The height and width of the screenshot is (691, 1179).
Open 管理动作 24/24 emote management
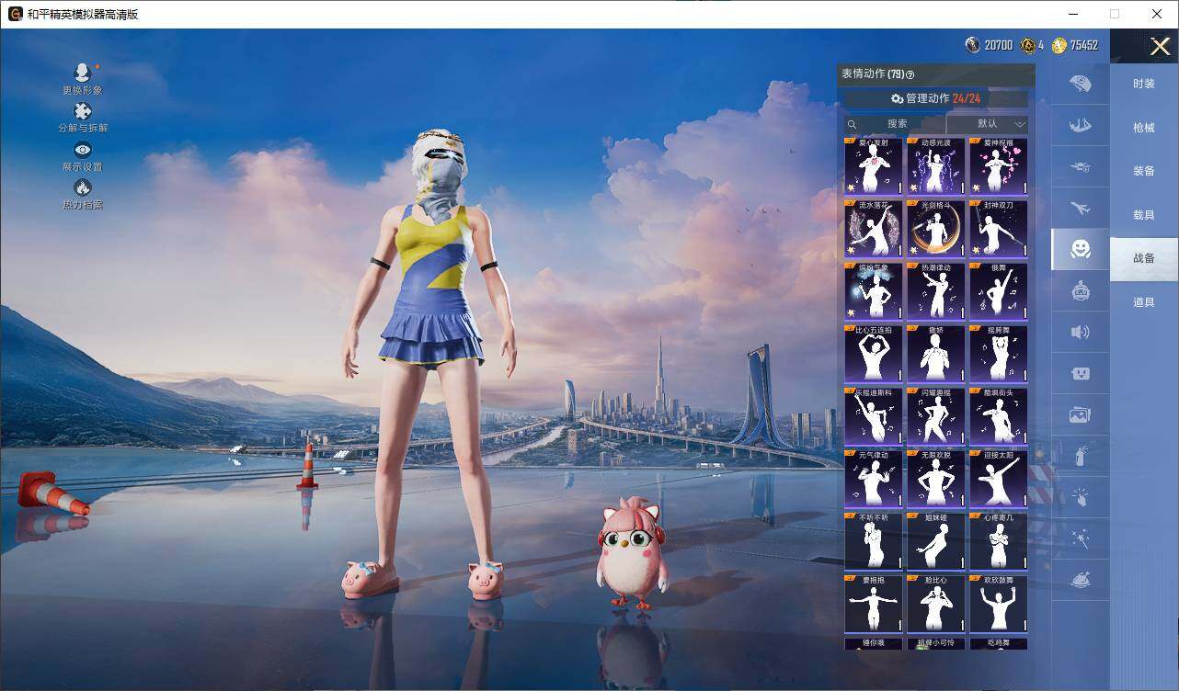coord(936,98)
